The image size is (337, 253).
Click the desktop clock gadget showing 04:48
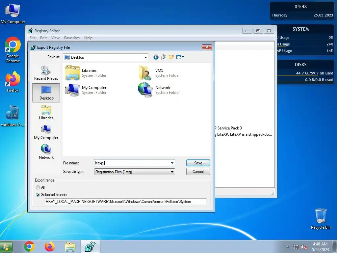(301, 7)
